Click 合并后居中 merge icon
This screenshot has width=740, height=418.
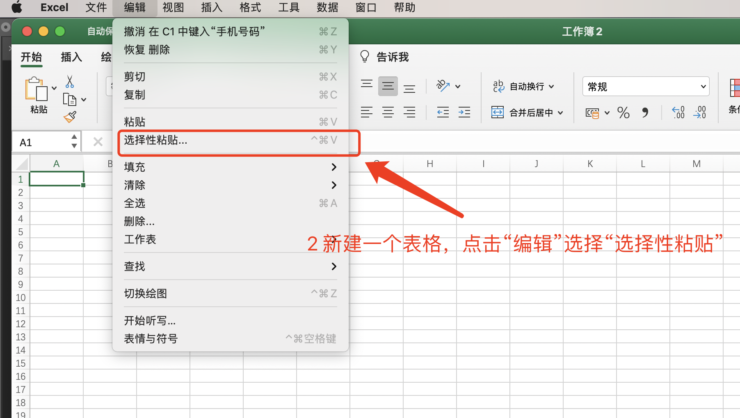pyautogui.click(x=498, y=112)
